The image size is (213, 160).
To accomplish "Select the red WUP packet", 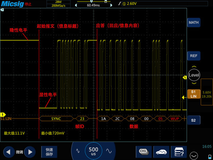I will (175, 119).
